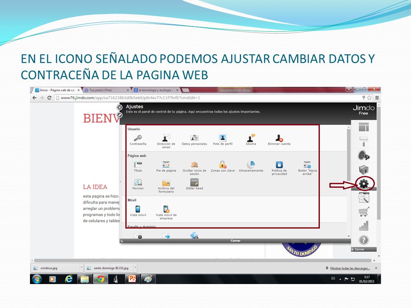Reload the current page
The image size is (411, 308).
tap(49, 98)
